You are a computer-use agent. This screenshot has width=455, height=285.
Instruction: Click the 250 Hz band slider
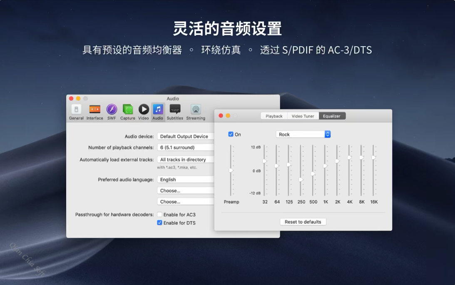click(301, 180)
